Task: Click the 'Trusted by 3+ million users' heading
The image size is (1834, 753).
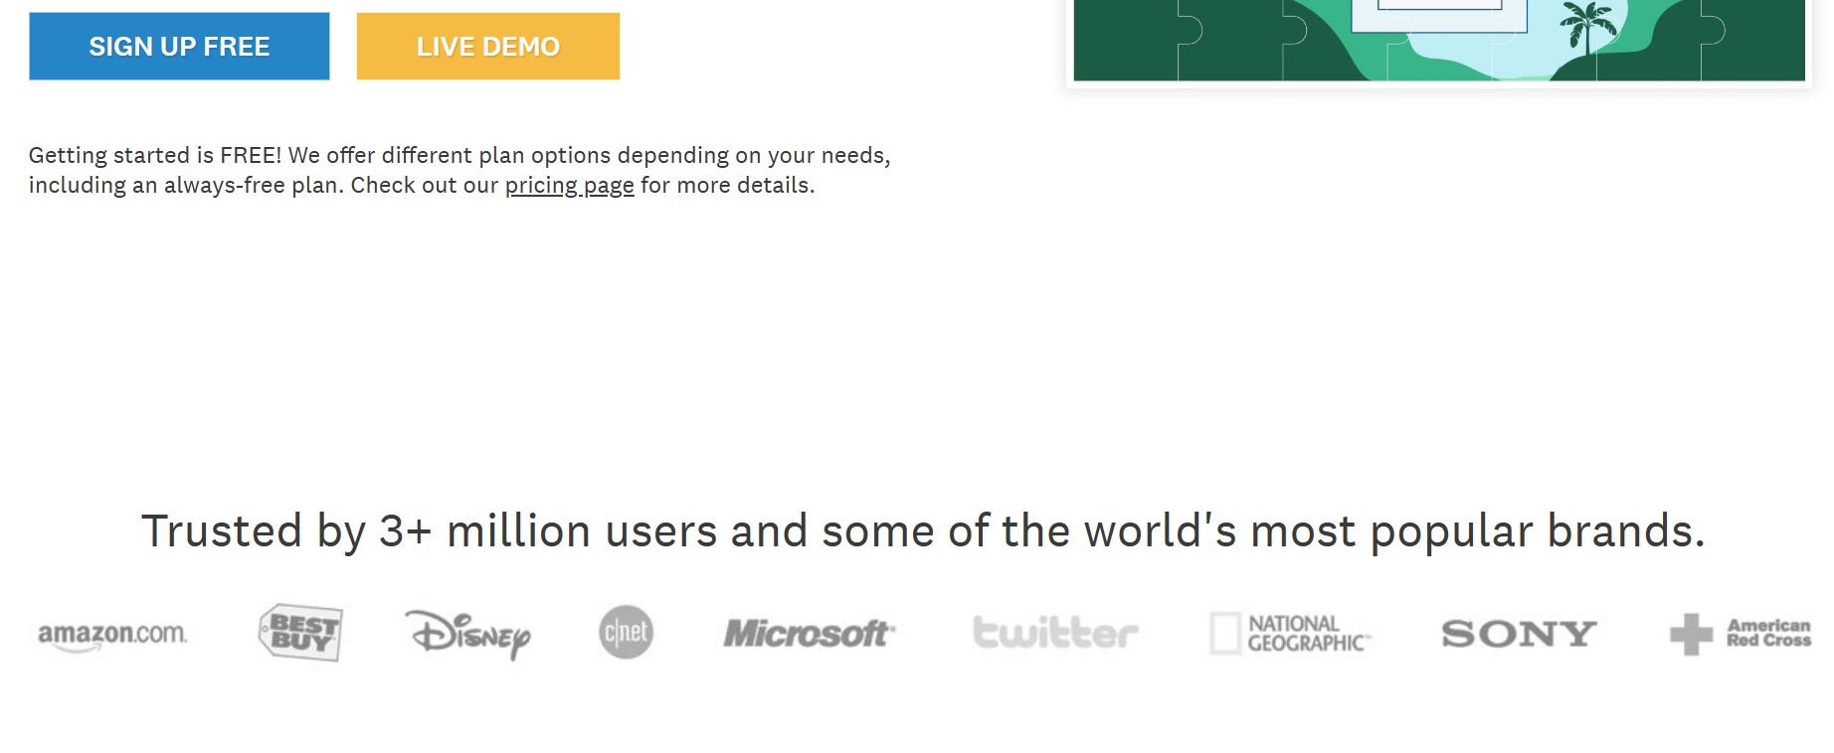Action: 923,531
